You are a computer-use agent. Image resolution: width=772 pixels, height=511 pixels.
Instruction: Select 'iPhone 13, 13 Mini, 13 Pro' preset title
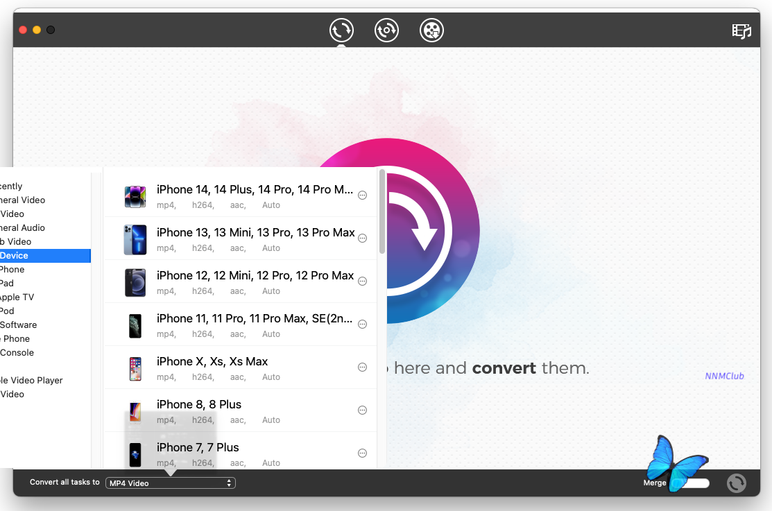(x=255, y=232)
